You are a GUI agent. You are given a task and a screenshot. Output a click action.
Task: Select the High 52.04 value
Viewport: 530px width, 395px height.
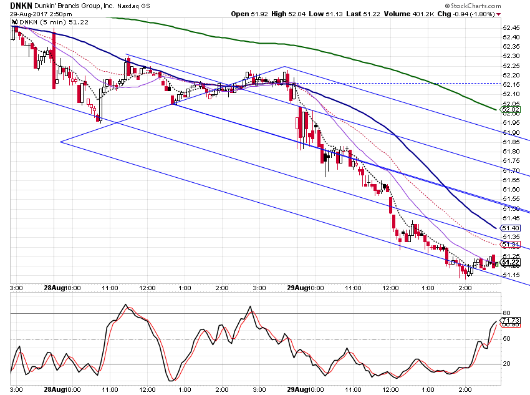coord(288,14)
